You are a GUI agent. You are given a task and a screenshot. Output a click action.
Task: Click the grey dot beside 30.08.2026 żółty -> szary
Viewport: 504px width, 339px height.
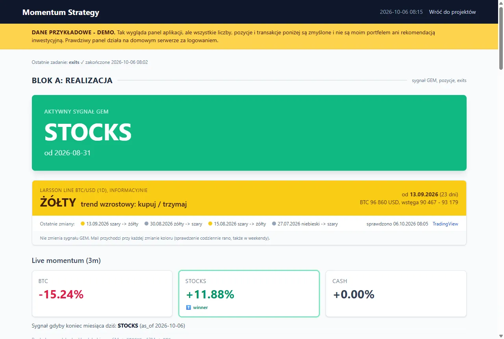click(146, 224)
